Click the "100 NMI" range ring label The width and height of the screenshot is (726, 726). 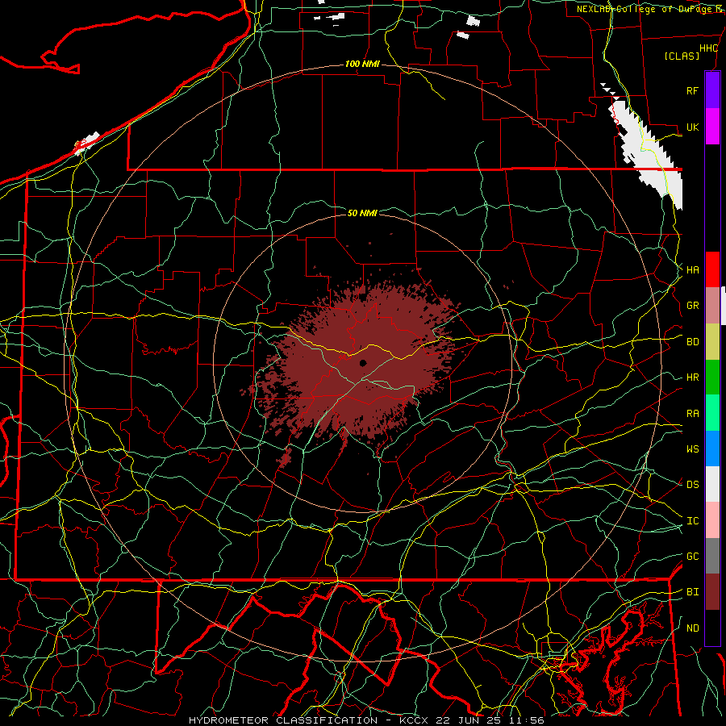click(362, 64)
